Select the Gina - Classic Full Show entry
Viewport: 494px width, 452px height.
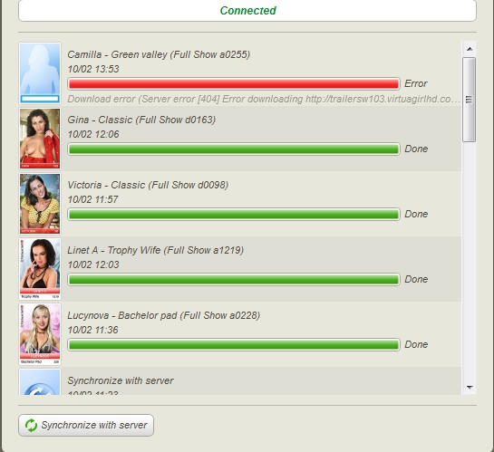pos(240,139)
